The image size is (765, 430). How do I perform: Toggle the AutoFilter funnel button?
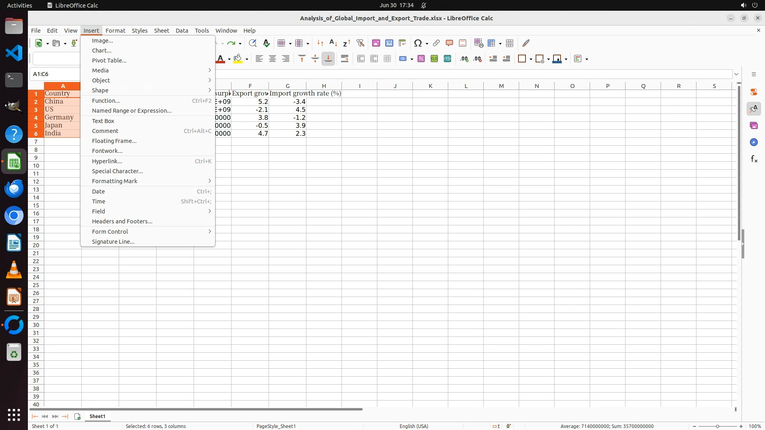click(x=360, y=43)
